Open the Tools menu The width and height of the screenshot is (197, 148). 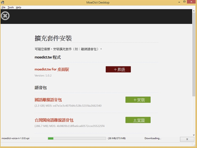pos(11,7)
